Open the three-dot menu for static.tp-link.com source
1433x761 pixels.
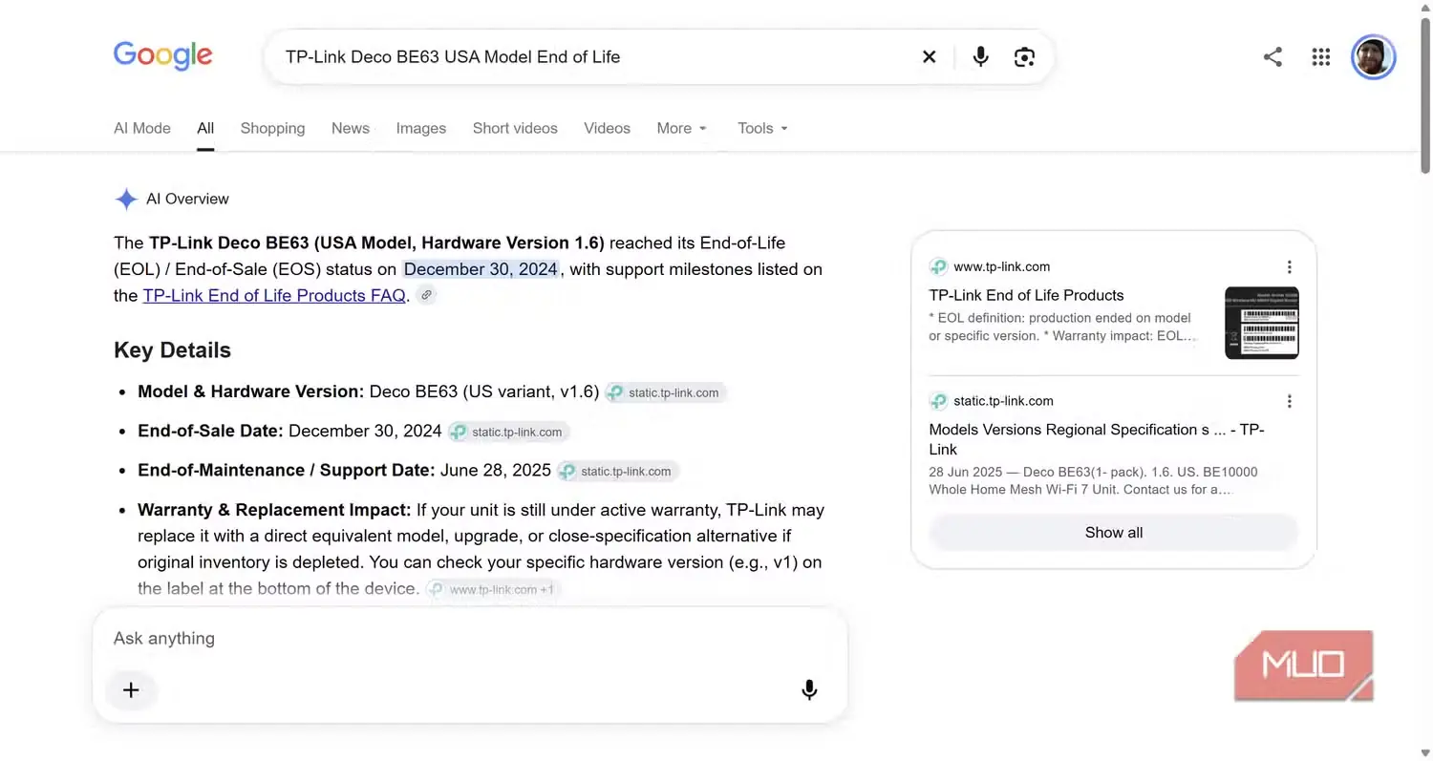[x=1289, y=401]
